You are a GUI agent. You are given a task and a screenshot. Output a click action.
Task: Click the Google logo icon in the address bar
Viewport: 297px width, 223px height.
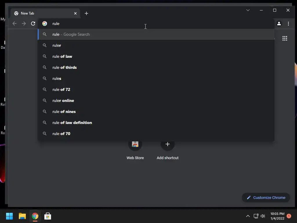(45, 24)
